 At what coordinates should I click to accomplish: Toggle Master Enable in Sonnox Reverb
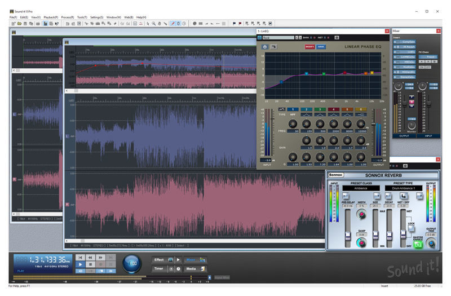(x=418, y=245)
